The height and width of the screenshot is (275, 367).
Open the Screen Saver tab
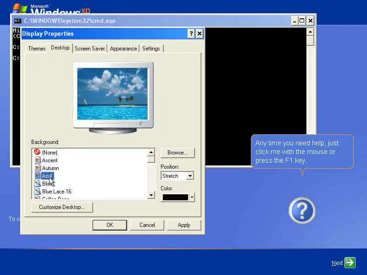89,49
